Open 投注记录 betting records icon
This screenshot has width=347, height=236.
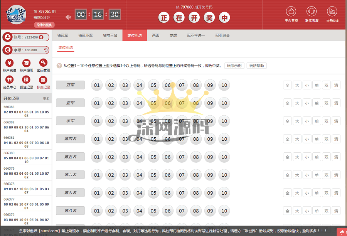(26, 80)
